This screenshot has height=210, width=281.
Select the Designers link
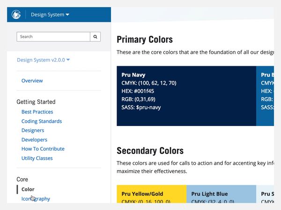point(33,130)
